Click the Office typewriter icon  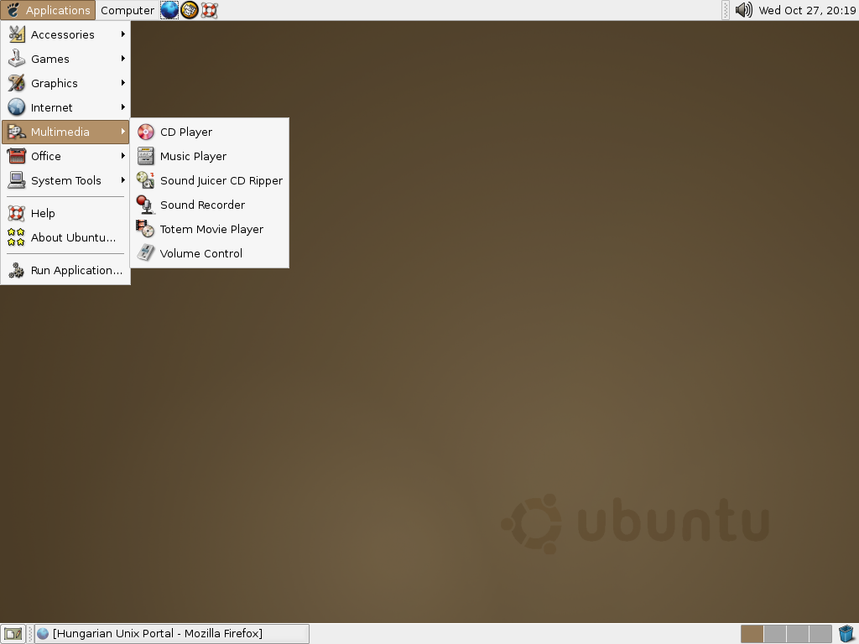[17, 156]
